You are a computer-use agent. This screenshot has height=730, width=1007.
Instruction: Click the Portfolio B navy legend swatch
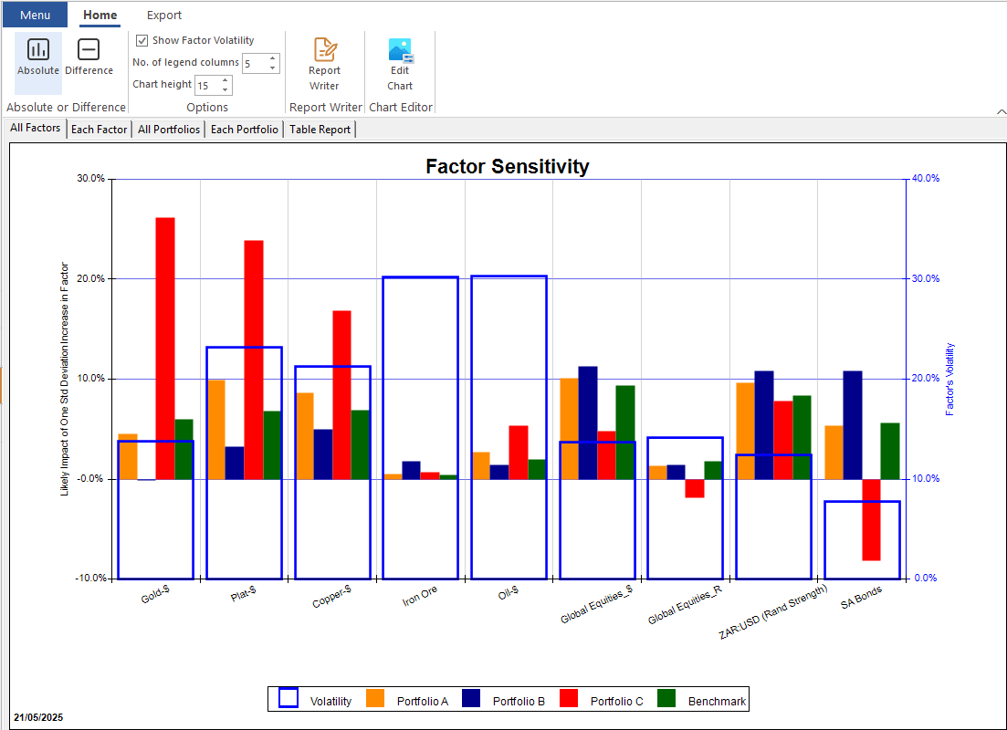click(471, 698)
